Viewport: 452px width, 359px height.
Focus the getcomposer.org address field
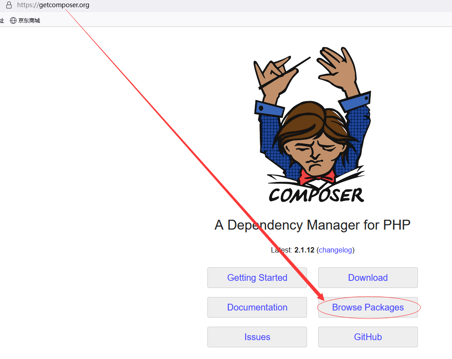click(x=53, y=5)
